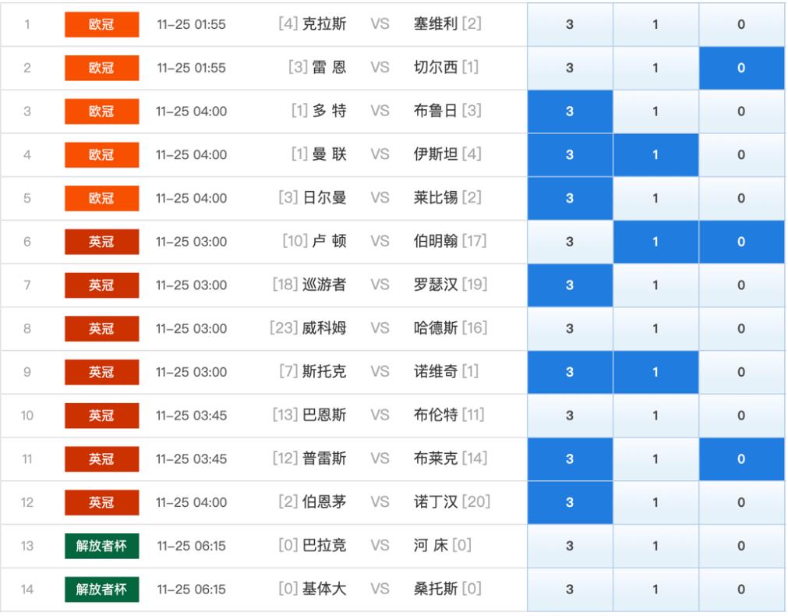Open home team 曼联
This screenshot has height=616, width=788.
click(x=329, y=154)
